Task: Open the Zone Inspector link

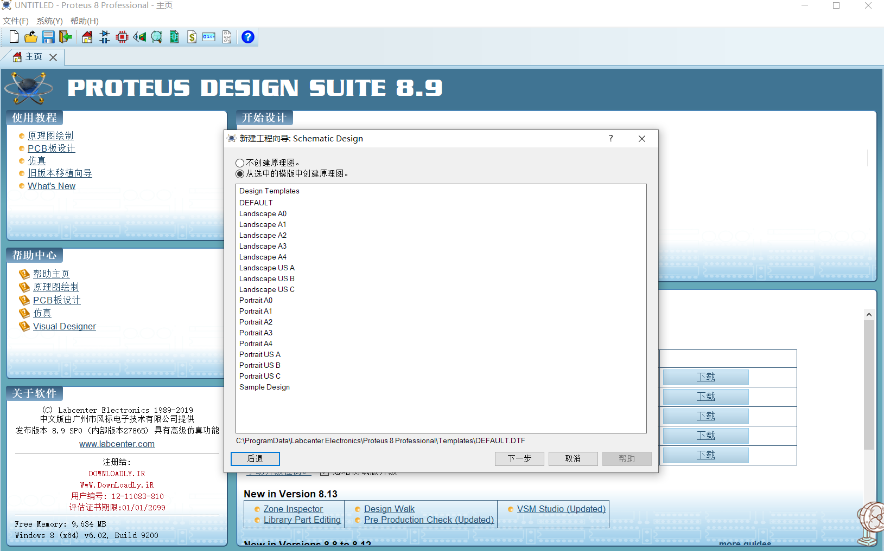Action: click(x=293, y=509)
